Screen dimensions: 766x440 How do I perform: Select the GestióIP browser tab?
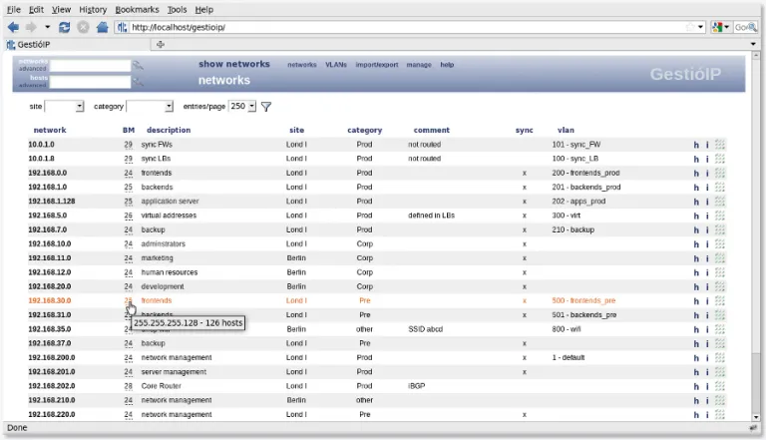coord(77,45)
